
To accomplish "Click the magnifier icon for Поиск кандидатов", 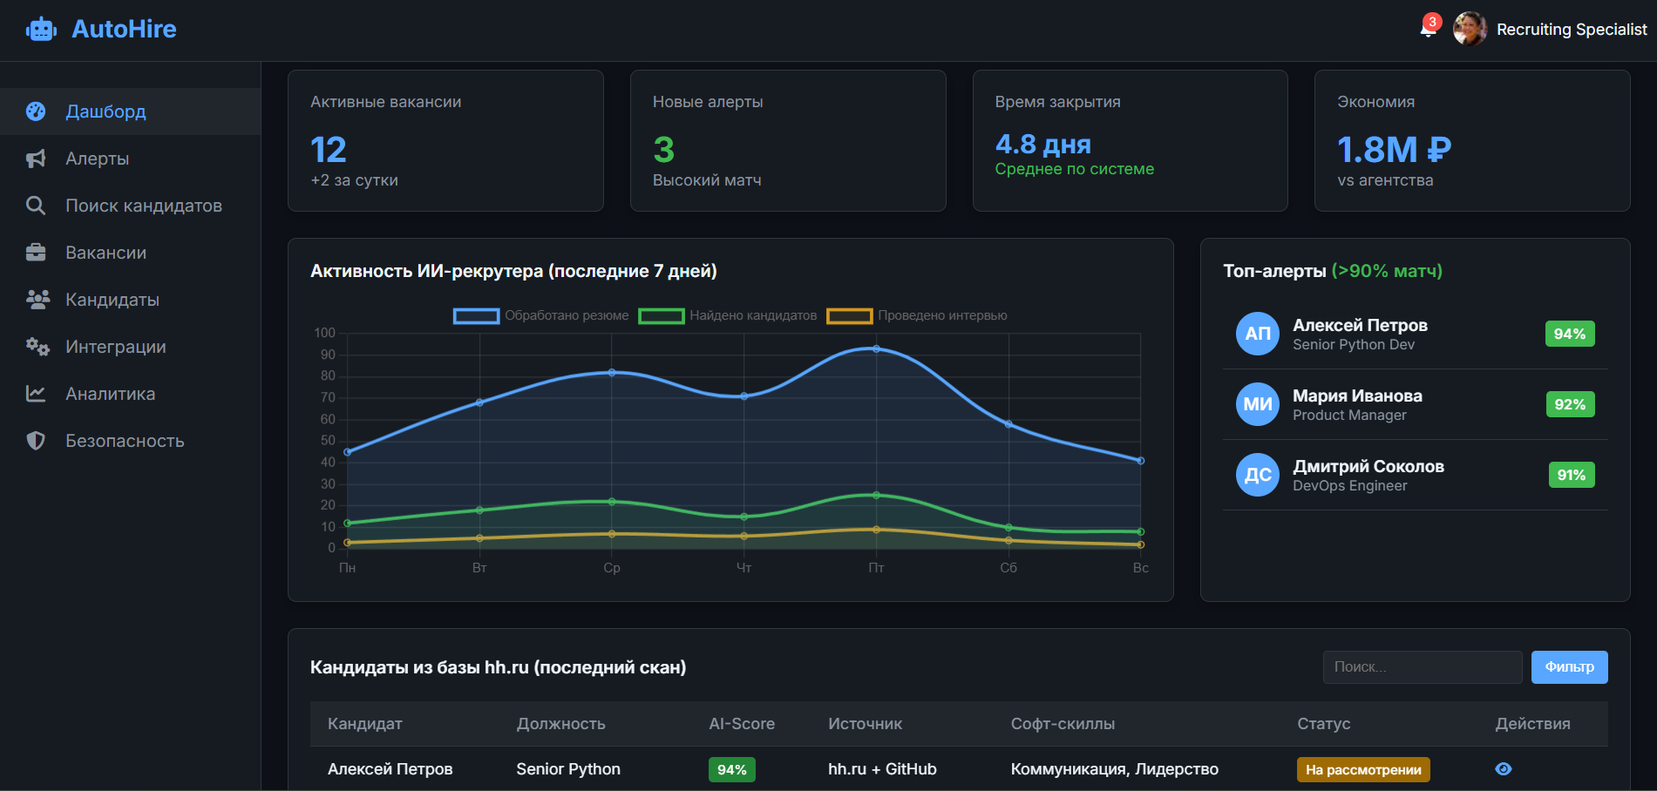I will click(36, 206).
